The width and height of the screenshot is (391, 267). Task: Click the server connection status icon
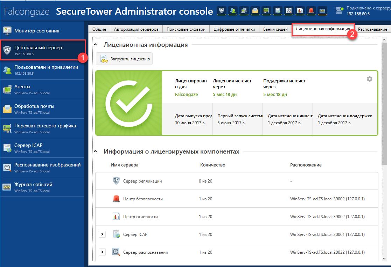(x=340, y=10)
